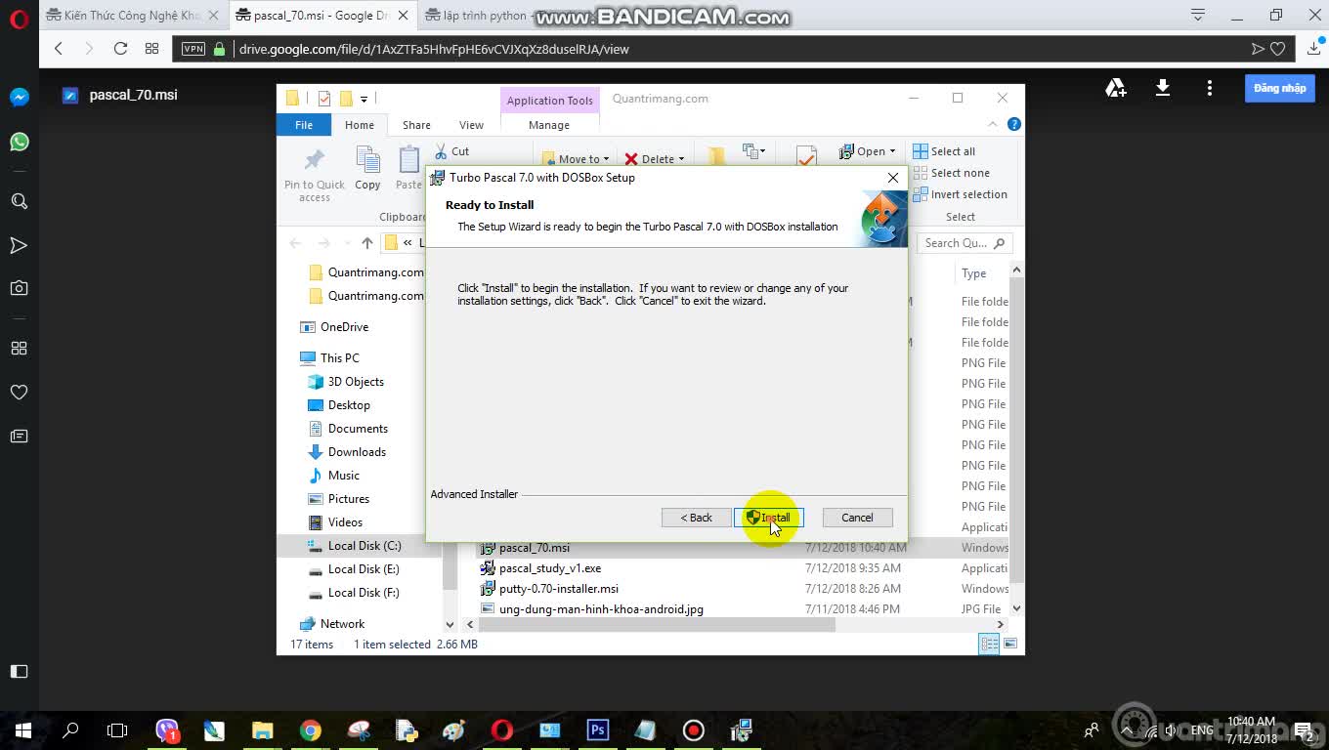Image resolution: width=1329 pixels, height=750 pixels.
Task: Open WhatsApp in Opera sidebar
Action: click(x=19, y=142)
